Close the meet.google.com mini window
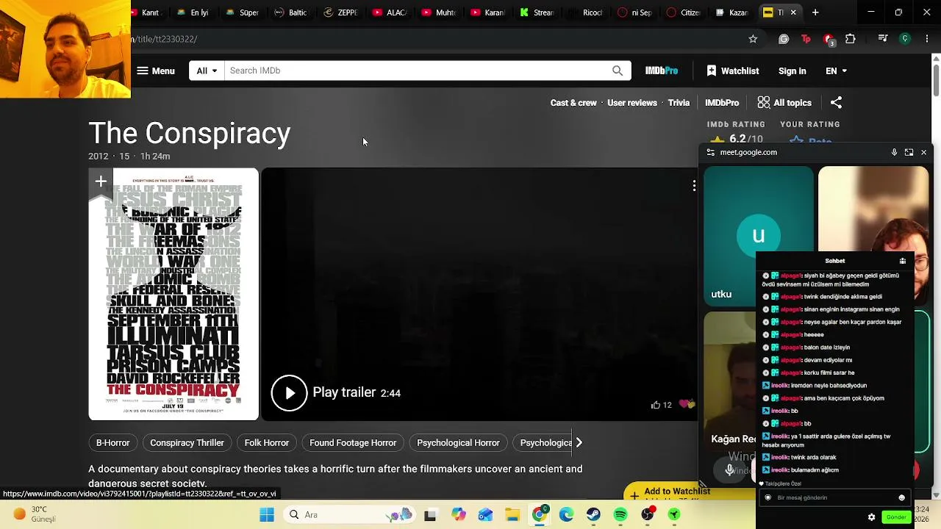 (x=923, y=152)
